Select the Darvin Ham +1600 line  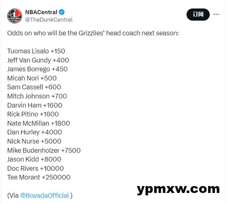(35, 105)
